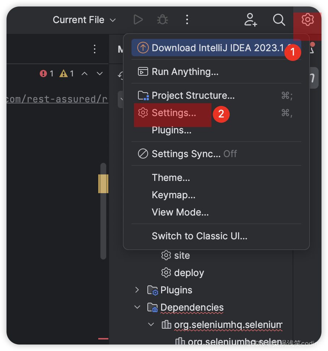The height and width of the screenshot is (351, 328).
Task: Choose Theme… from the menu
Action: (x=216, y=178)
